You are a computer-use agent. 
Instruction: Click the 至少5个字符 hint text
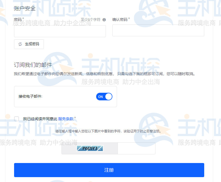(x=91, y=20)
